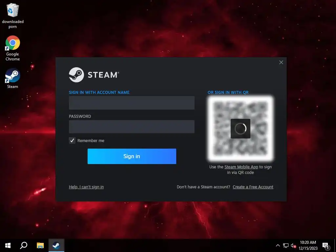The image size is (336, 252).
Task: Open the Recycle Bin desktop icon
Action: pos(13,16)
